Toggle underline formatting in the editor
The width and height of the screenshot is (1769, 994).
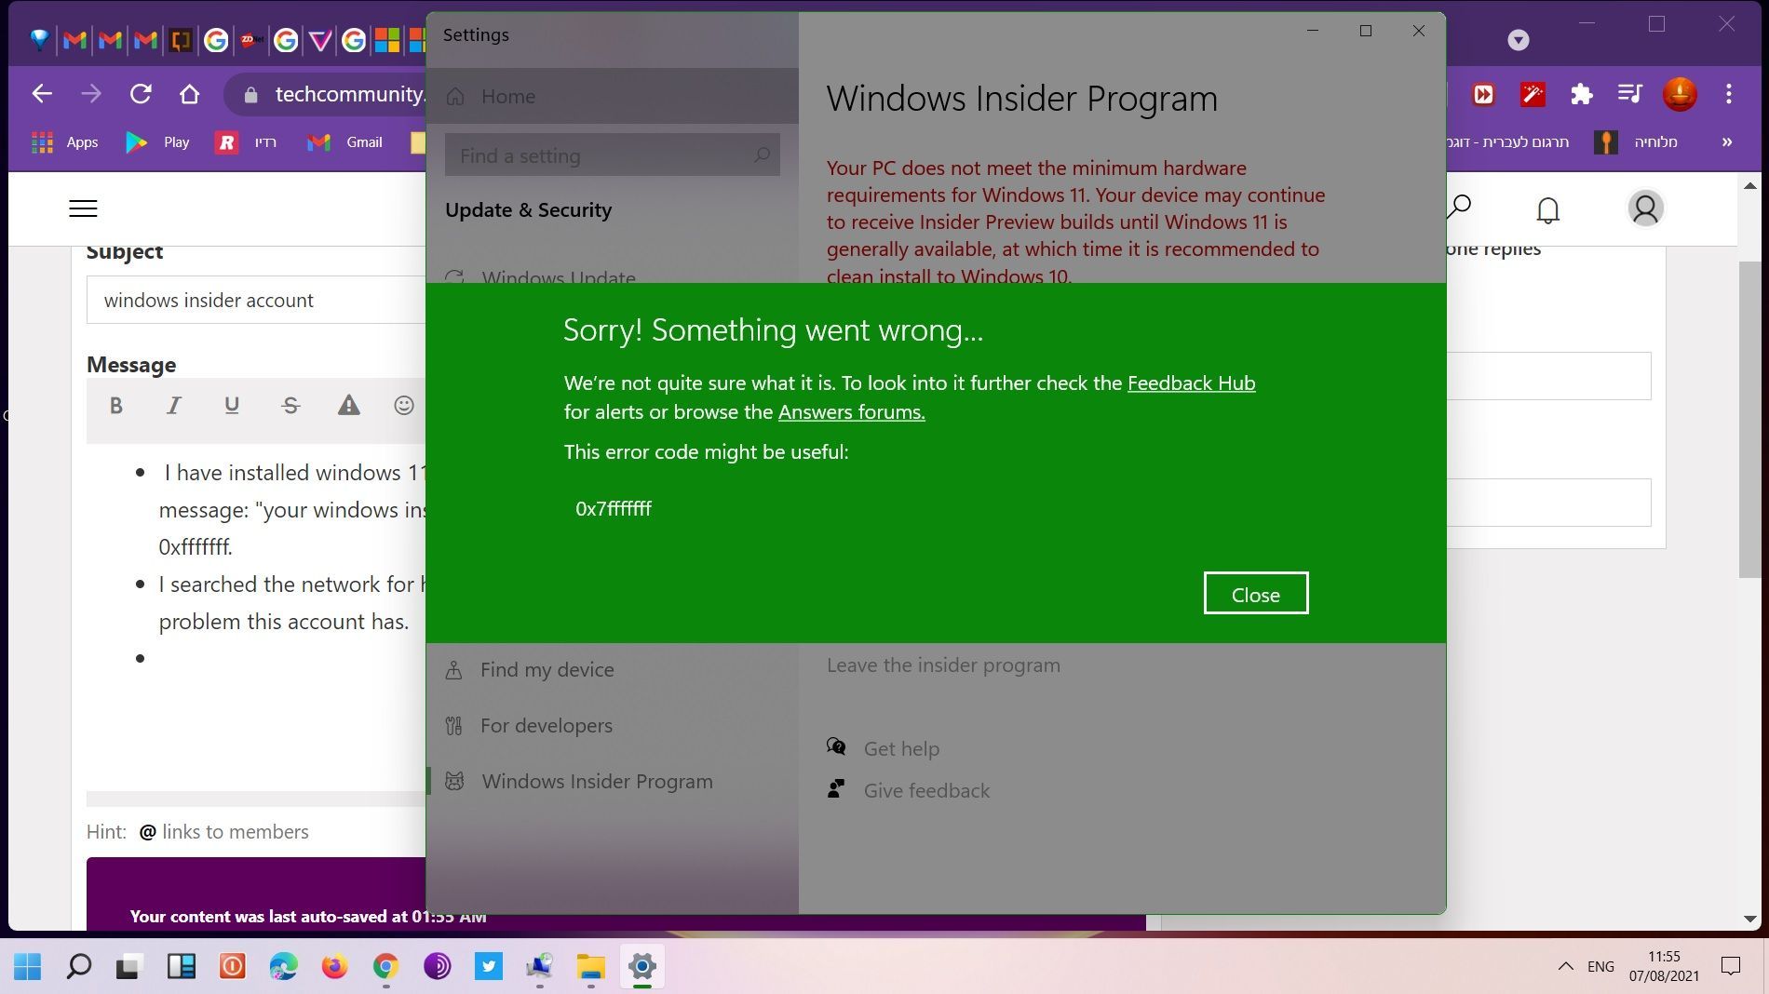tap(232, 406)
